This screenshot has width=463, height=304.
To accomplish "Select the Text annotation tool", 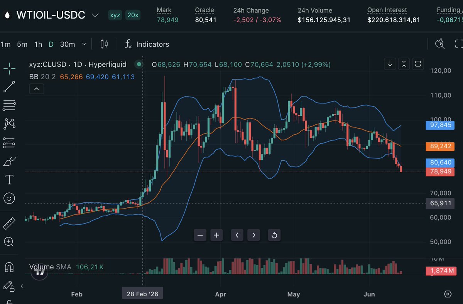I will tap(9, 180).
